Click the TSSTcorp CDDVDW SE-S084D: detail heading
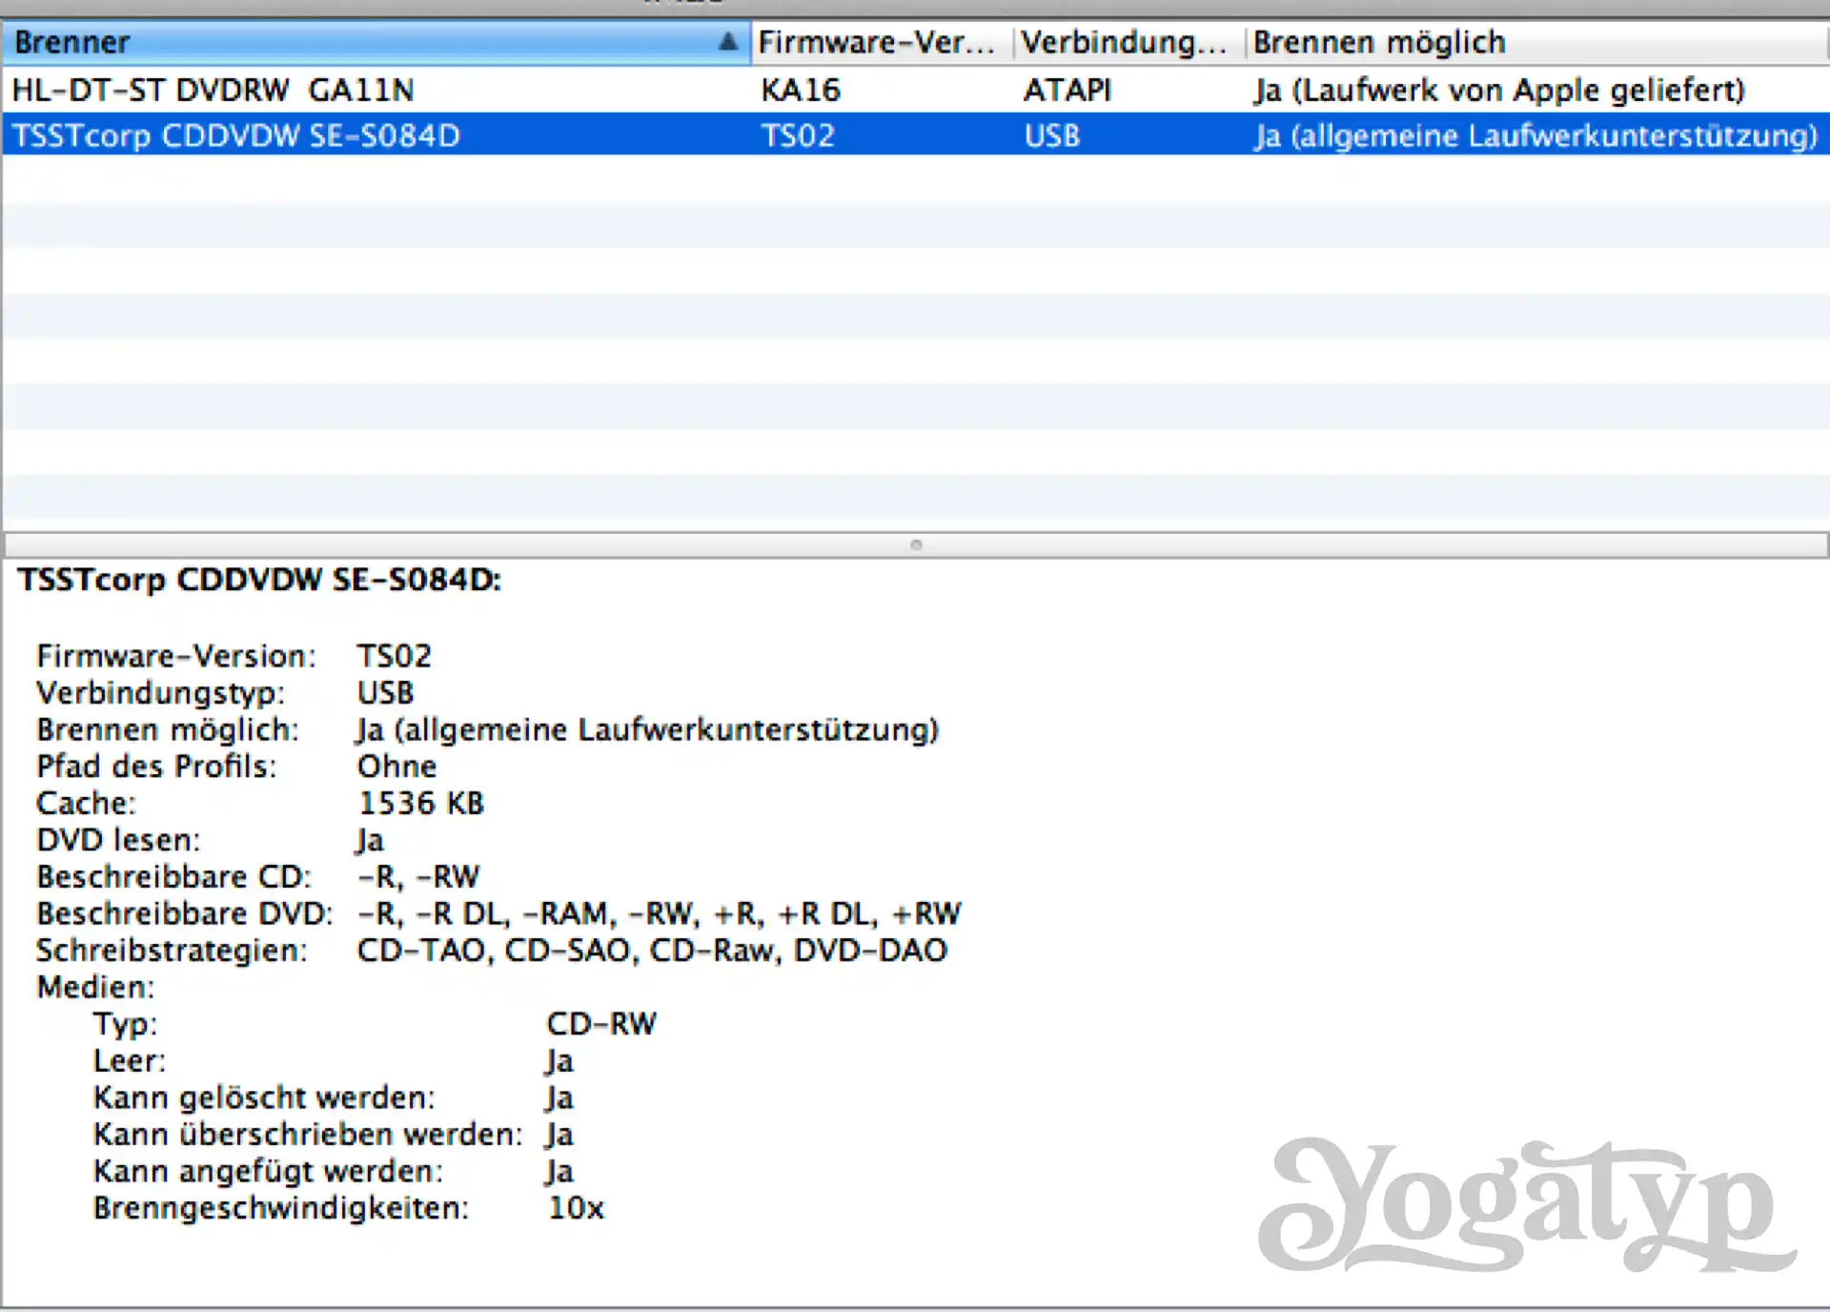Viewport: 1830px width, 1312px height. [x=259, y=580]
